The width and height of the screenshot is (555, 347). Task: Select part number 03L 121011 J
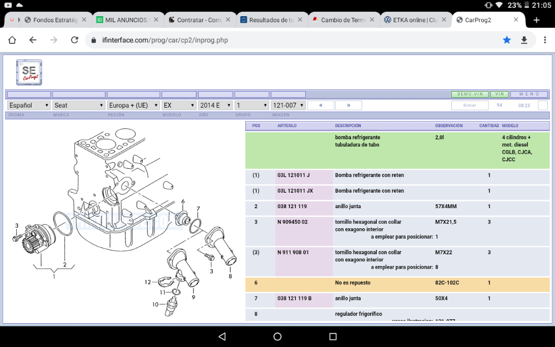[294, 175]
